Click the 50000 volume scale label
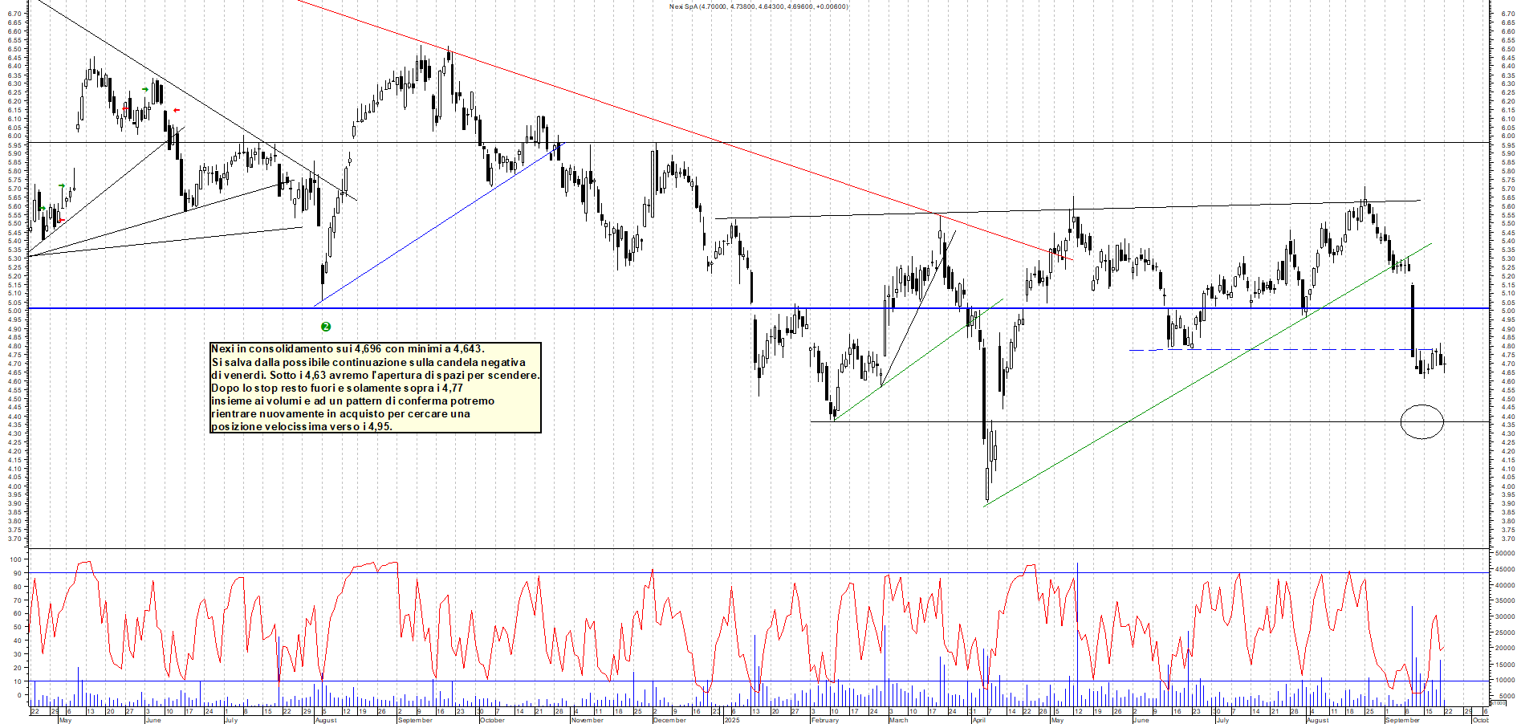This screenshot has height=724, width=1517. tap(1504, 553)
